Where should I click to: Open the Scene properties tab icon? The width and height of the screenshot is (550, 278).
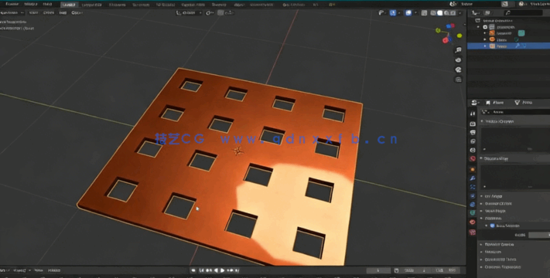coord(473,150)
